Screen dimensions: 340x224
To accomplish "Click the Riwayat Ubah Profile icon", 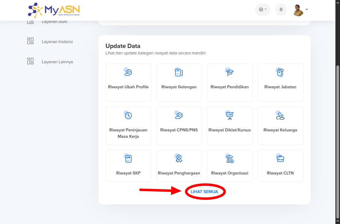I will pos(128,72).
